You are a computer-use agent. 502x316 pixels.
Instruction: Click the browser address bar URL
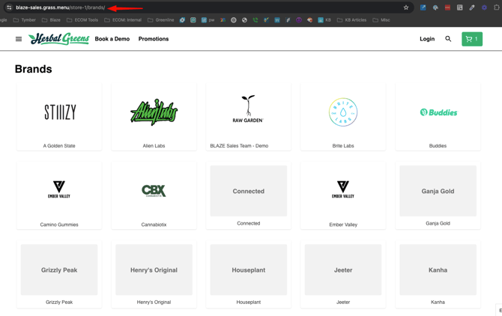tap(60, 7)
